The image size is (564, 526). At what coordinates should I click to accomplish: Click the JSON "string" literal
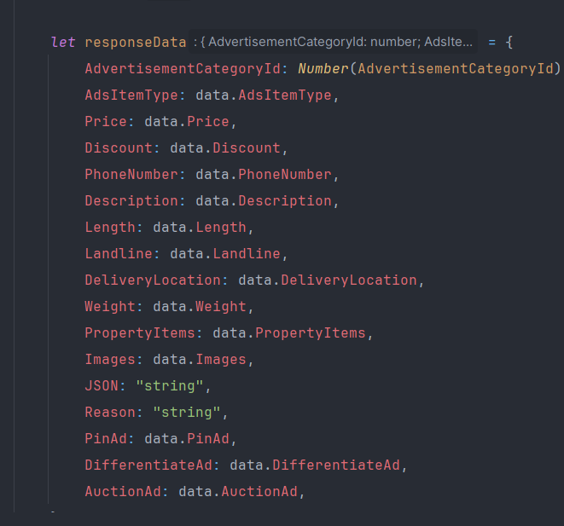click(x=170, y=386)
